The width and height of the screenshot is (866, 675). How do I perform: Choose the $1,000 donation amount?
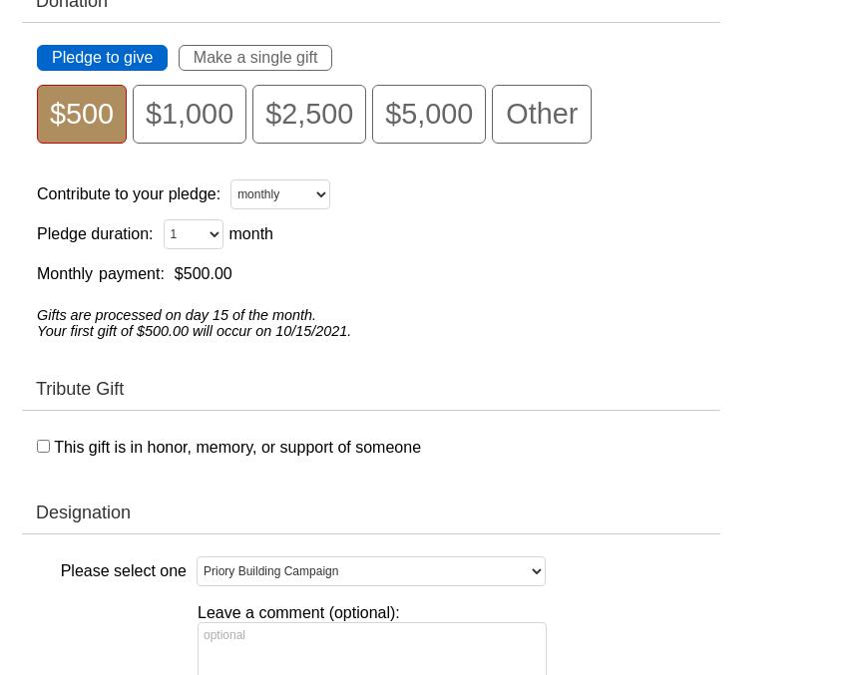[x=190, y=114]
